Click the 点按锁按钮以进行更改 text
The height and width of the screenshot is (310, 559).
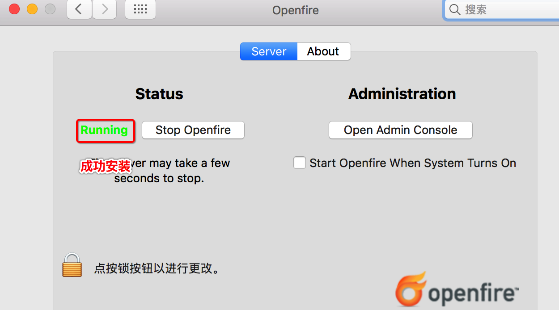(157, 268)
